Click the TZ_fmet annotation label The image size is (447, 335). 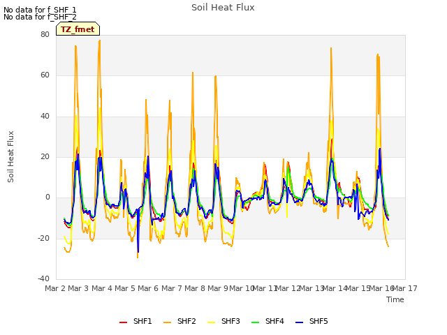(x=78, y=29)
